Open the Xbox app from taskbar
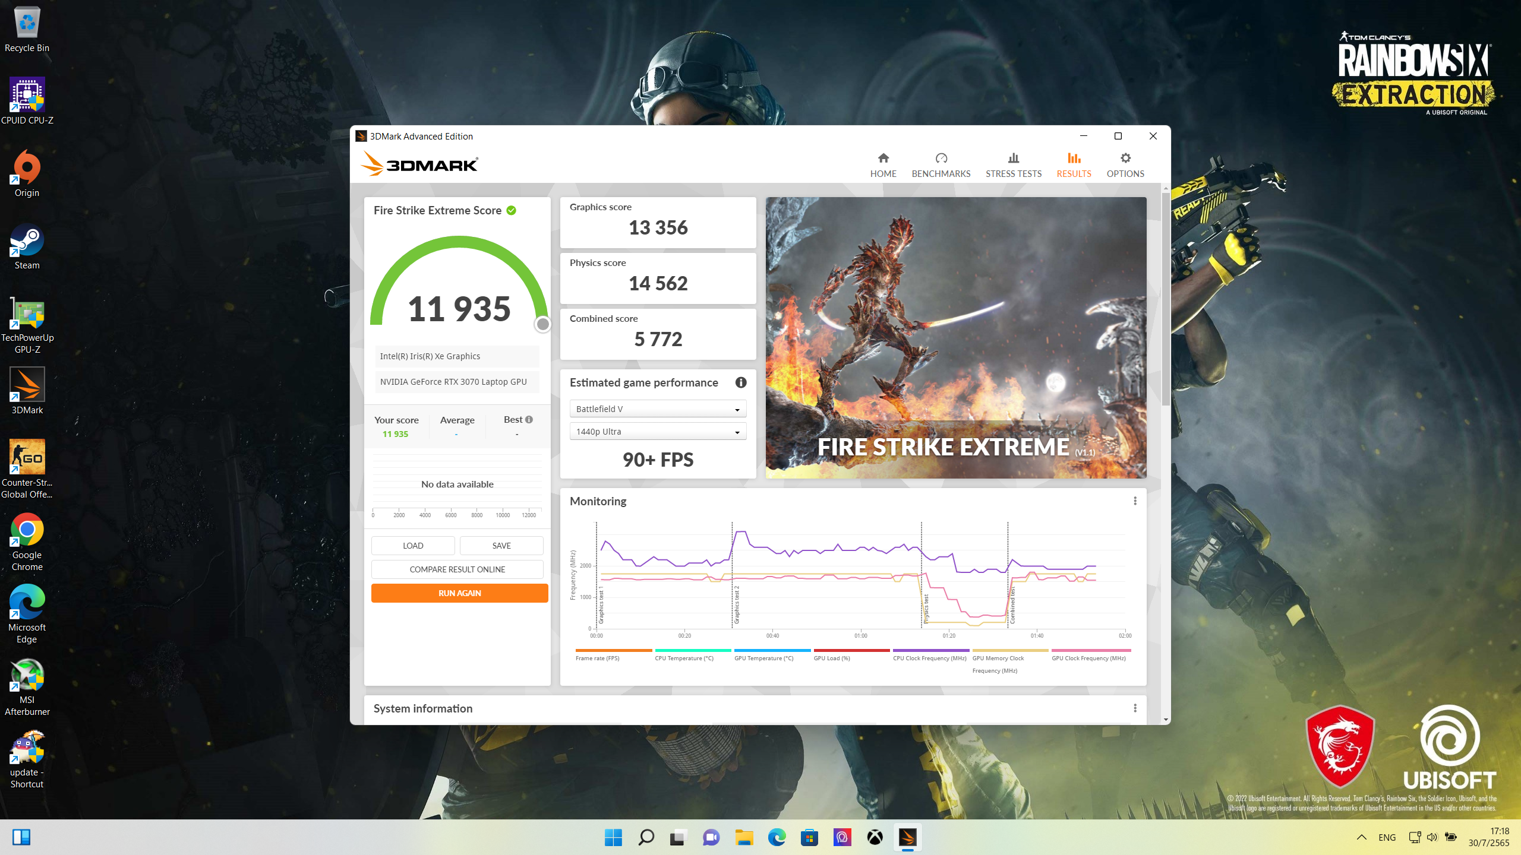This screenshot has height=855, width=1521. click(x=875, y=837)
